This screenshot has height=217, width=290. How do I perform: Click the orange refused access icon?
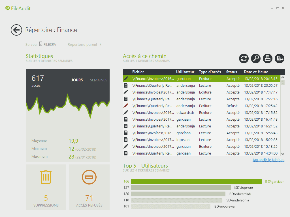[x=89, y=177]
